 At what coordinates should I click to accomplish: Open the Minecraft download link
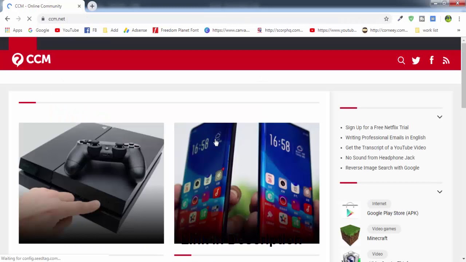point(377,238)
